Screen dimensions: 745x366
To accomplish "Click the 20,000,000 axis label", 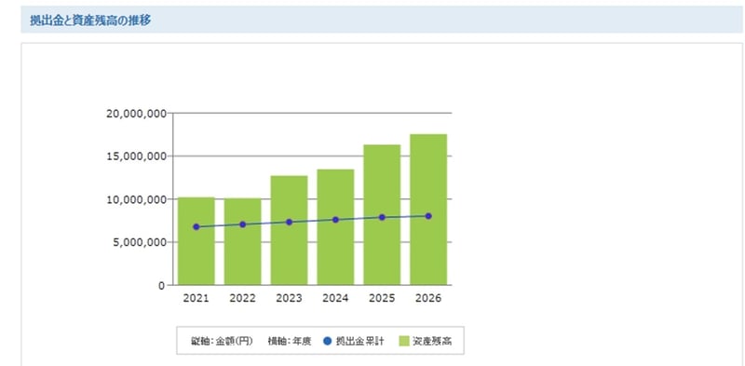I will point(136,113).
